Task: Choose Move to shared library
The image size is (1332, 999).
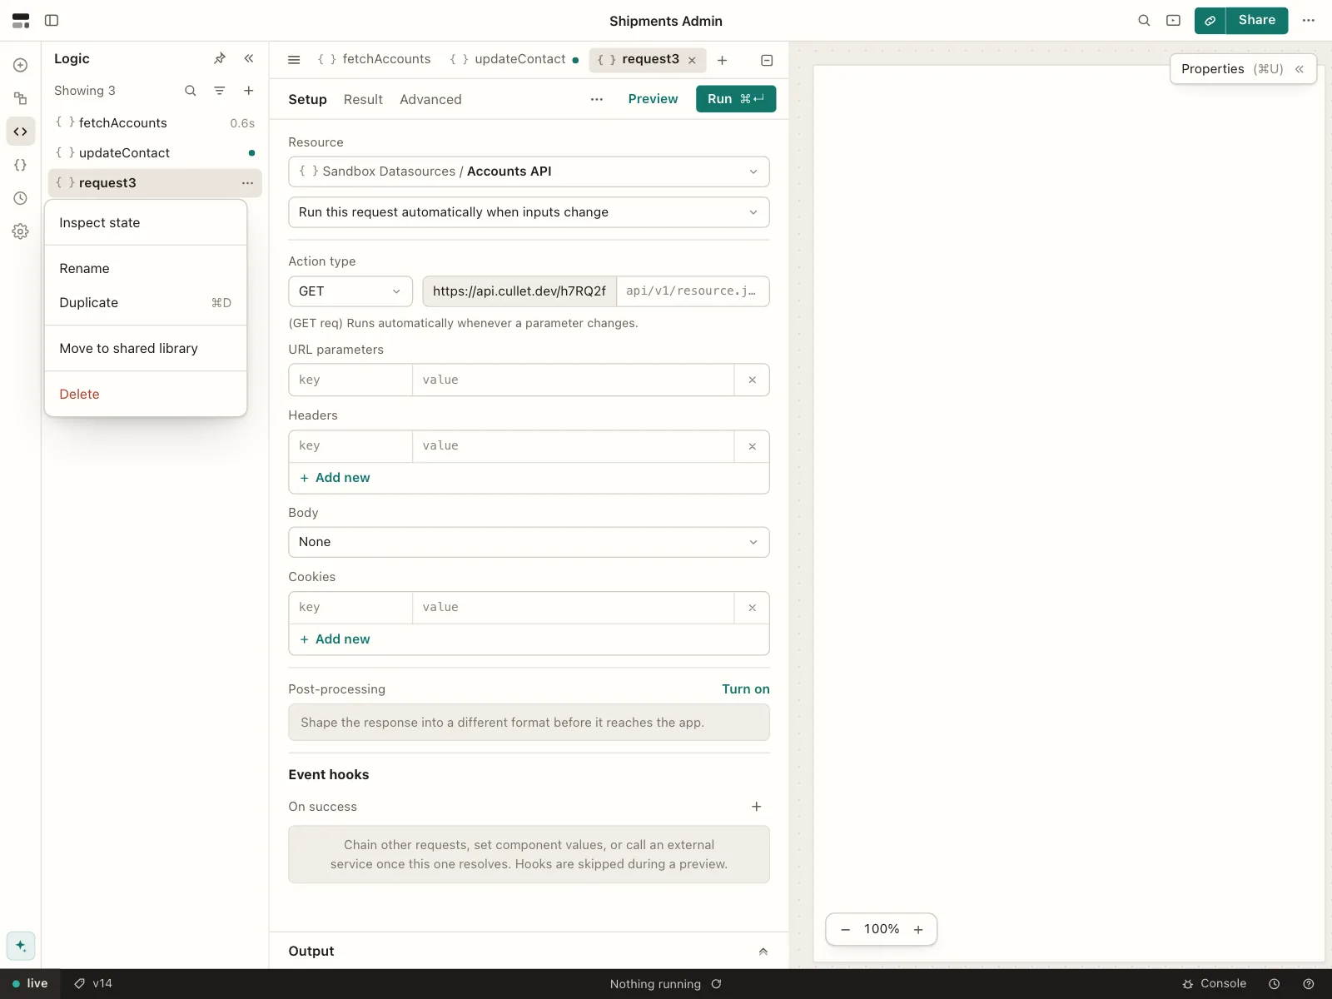Action: pyautogui.click(x=146, y=349)
